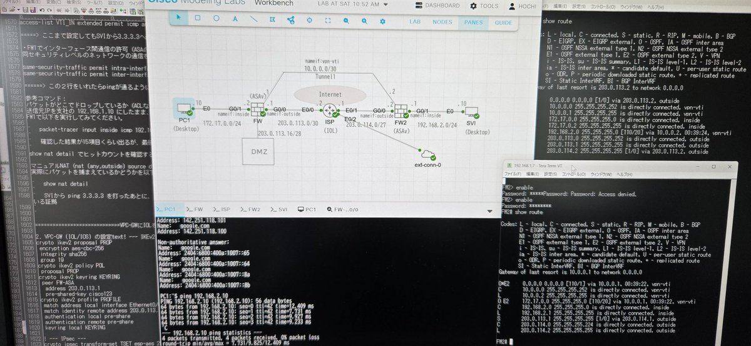Switch to the PC1 console tab
This screenshot has width=751, height=346.
[166, 209]
